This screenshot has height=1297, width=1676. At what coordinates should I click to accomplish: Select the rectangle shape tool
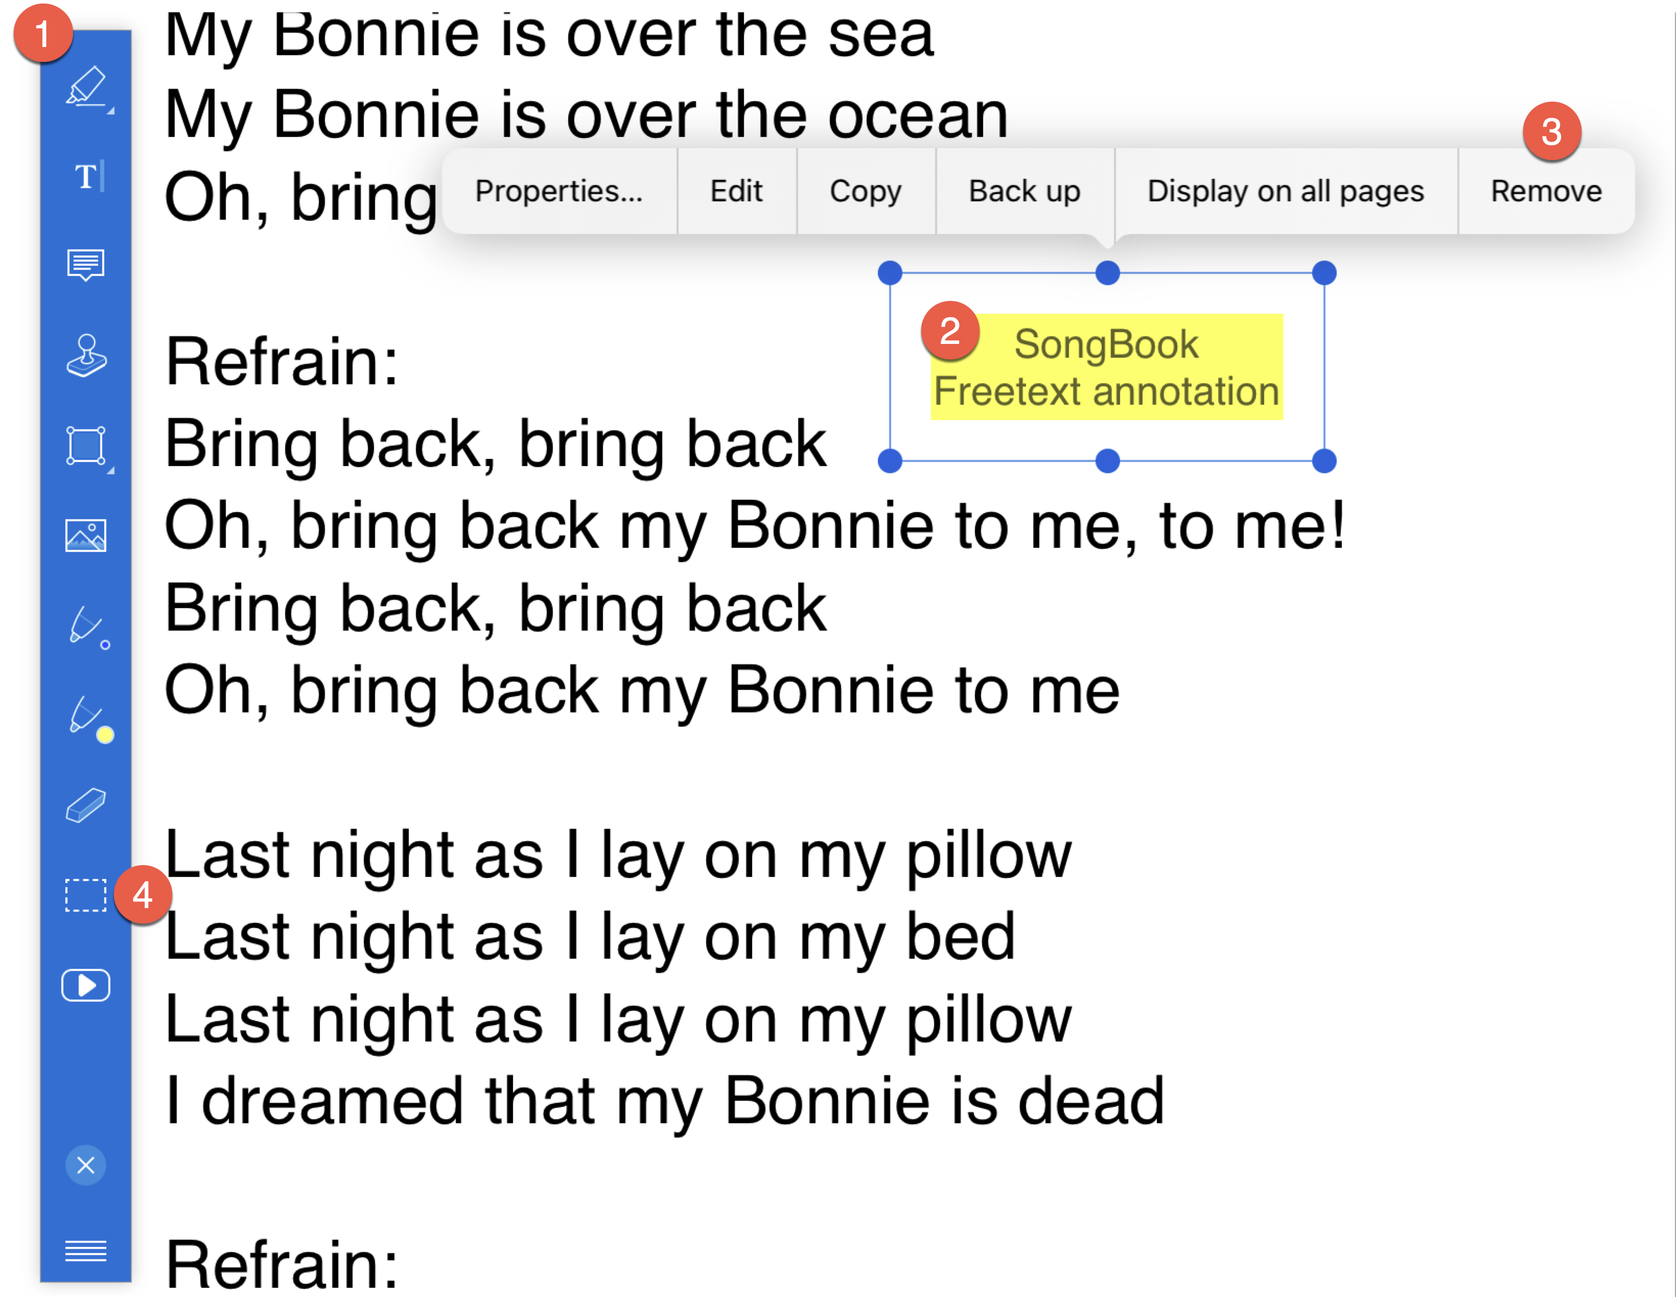click(85, 446)
